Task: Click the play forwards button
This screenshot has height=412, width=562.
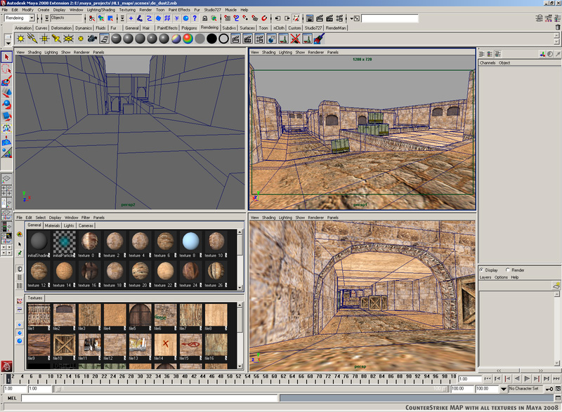Action: click(x=527, y=378)
